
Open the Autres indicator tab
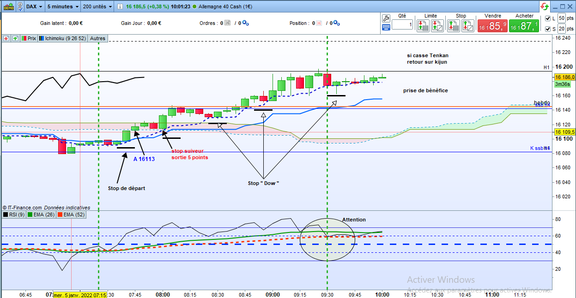(x=97, y=38)
